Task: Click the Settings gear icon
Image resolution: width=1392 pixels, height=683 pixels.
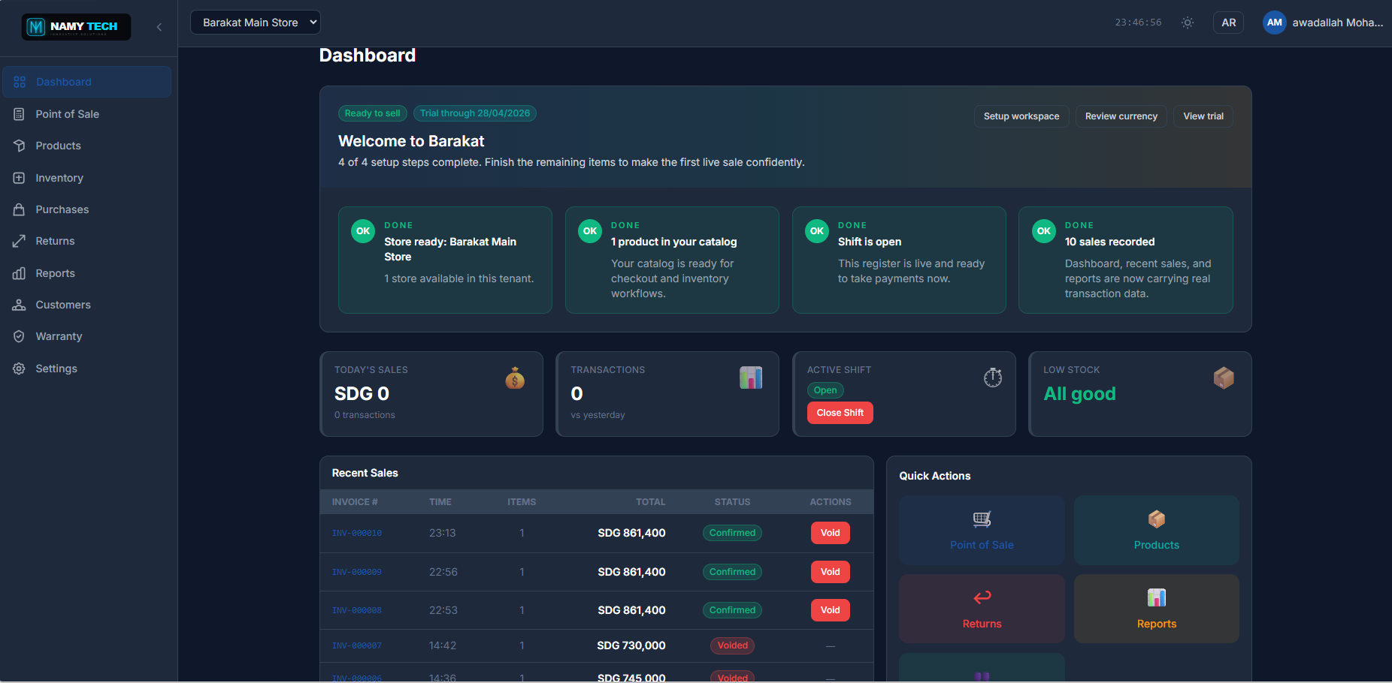Action: 20,369
